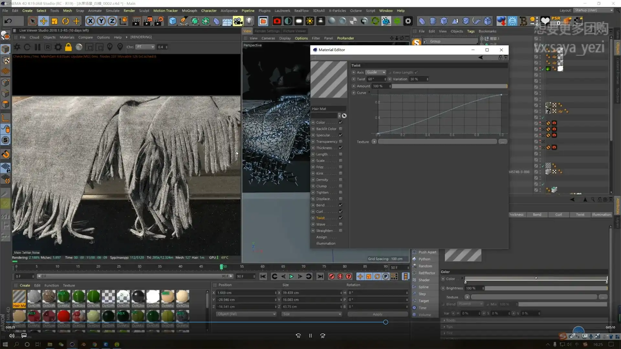Open the Axis Guide dropdown
Viewport: 621px width, 349px height.
375,72
